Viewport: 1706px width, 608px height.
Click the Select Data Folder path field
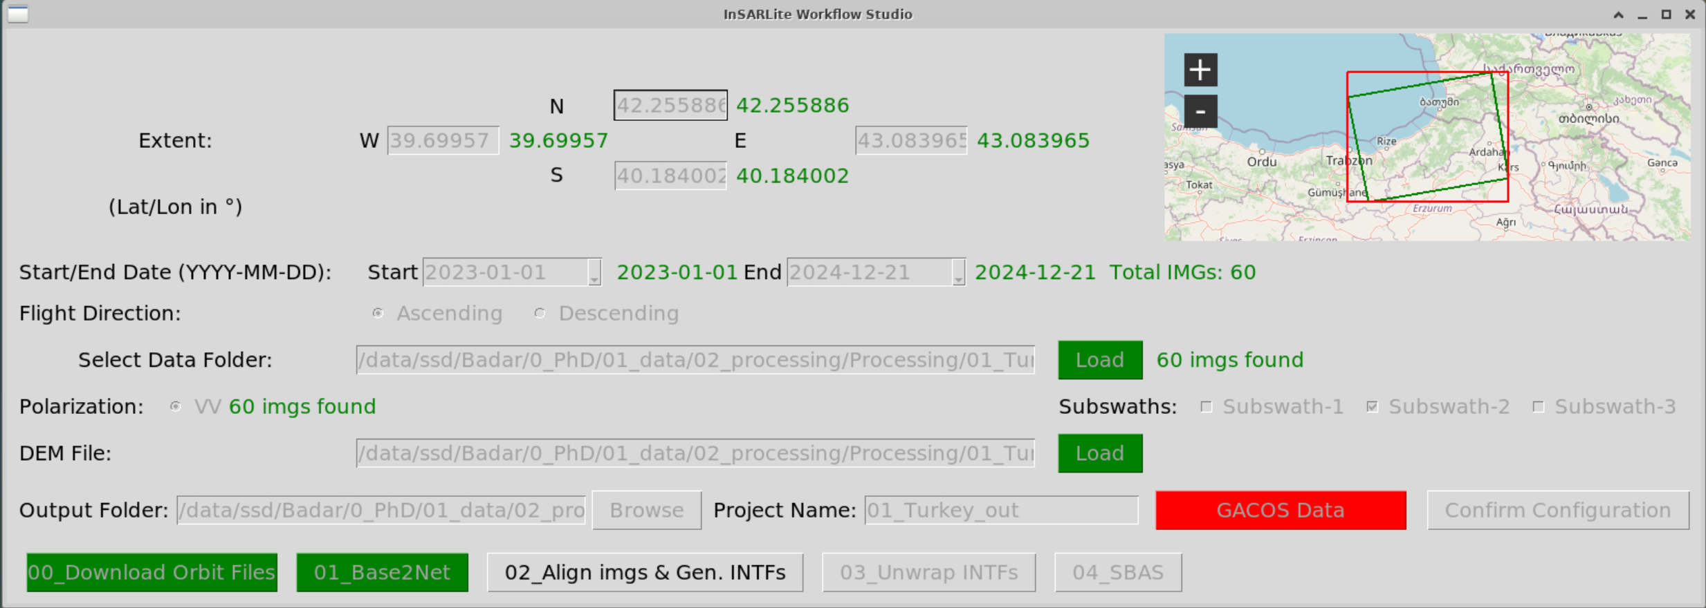click(695, 360)
